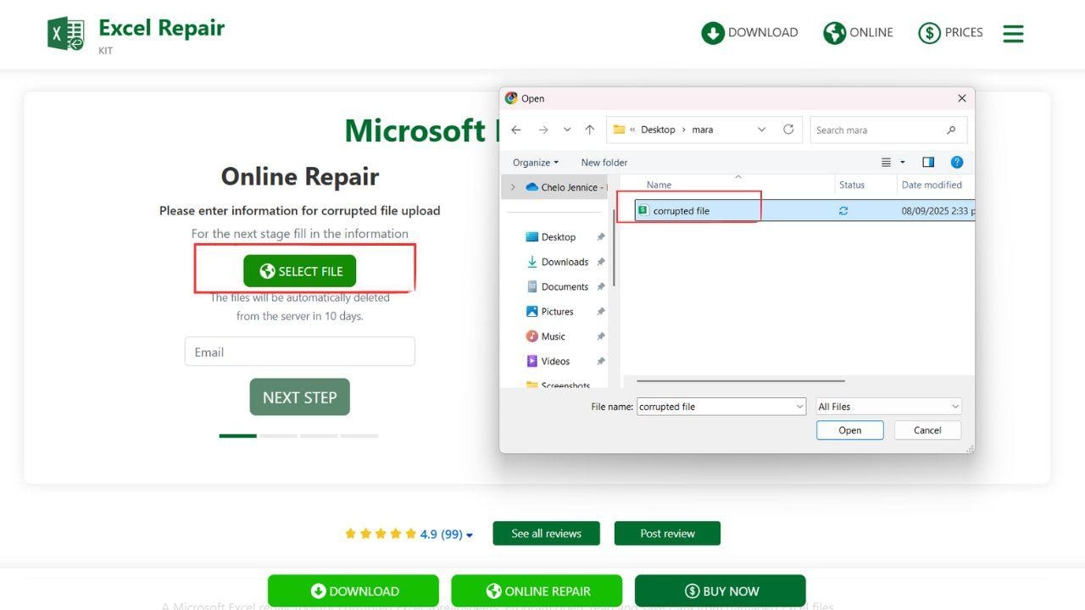Open the All Files type dropdown
This screenshot has height=610, width=1085.
tap(888, 407)
